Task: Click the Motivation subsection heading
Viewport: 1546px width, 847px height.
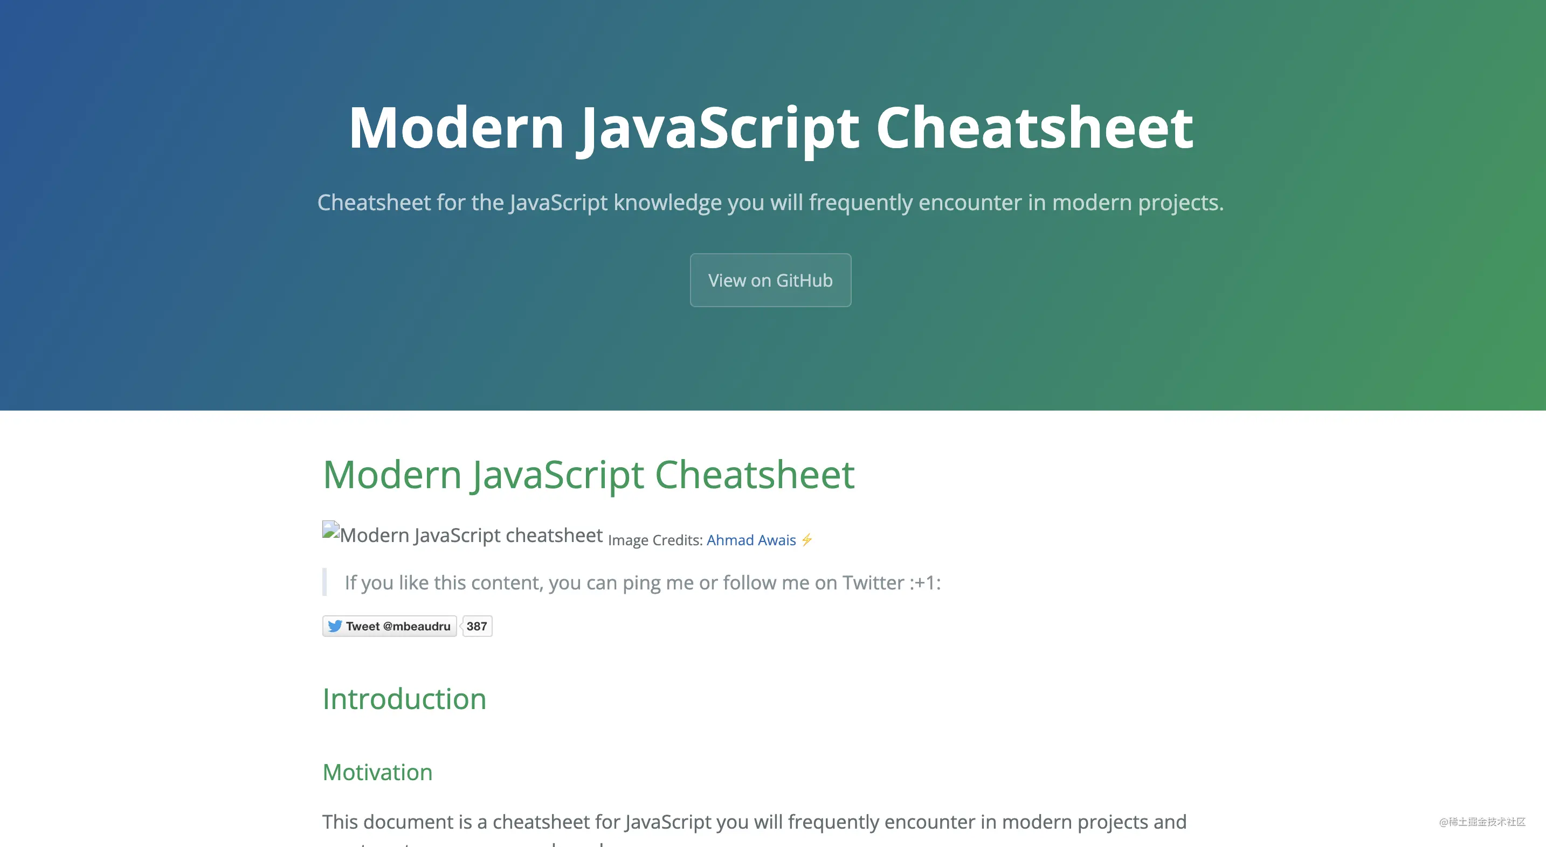Action: coord(377,772)
